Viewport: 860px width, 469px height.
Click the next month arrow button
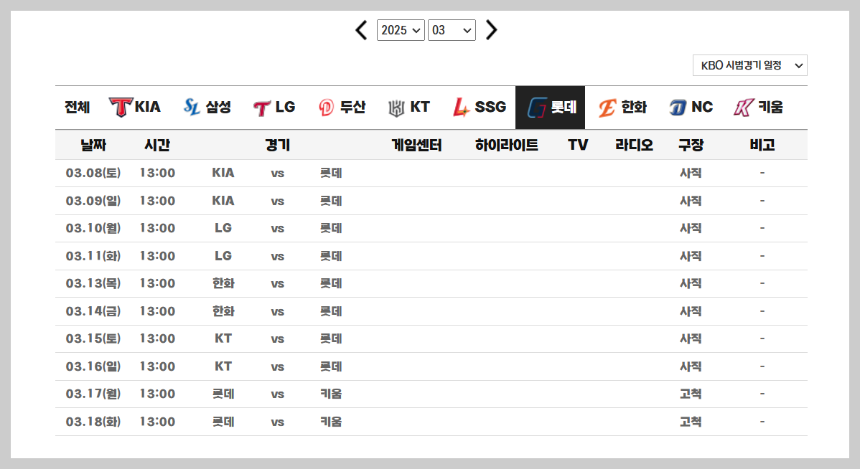coord(491,30)
